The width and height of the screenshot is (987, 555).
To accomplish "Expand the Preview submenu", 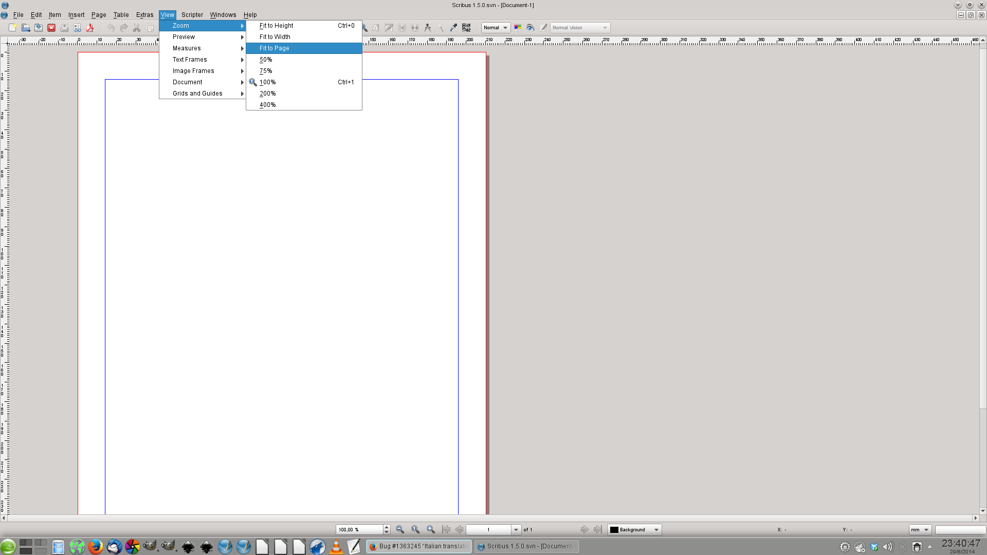I will [x=203, y=37].
